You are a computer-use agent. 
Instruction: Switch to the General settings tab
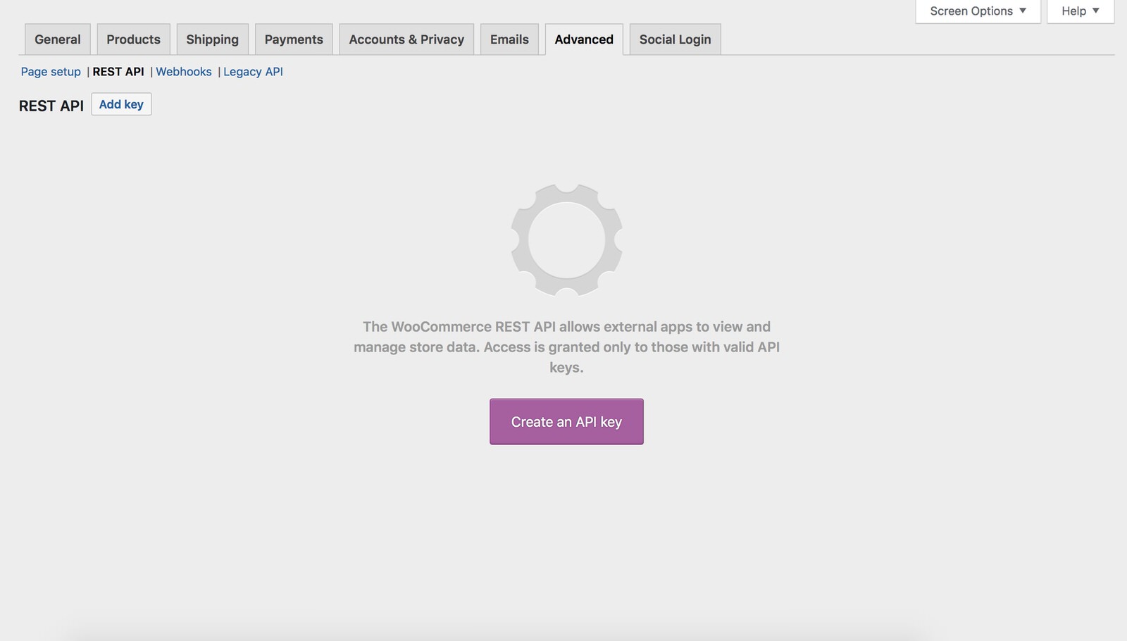58,39
